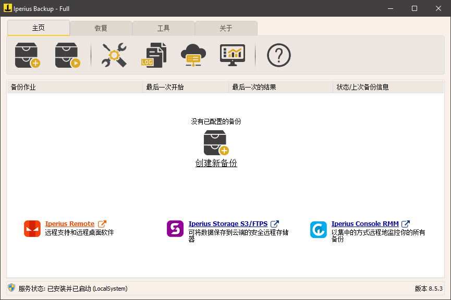This screenshot has height=300, width=451.
Task: Open the monitoring console chart icon
Action: [232, 55]
